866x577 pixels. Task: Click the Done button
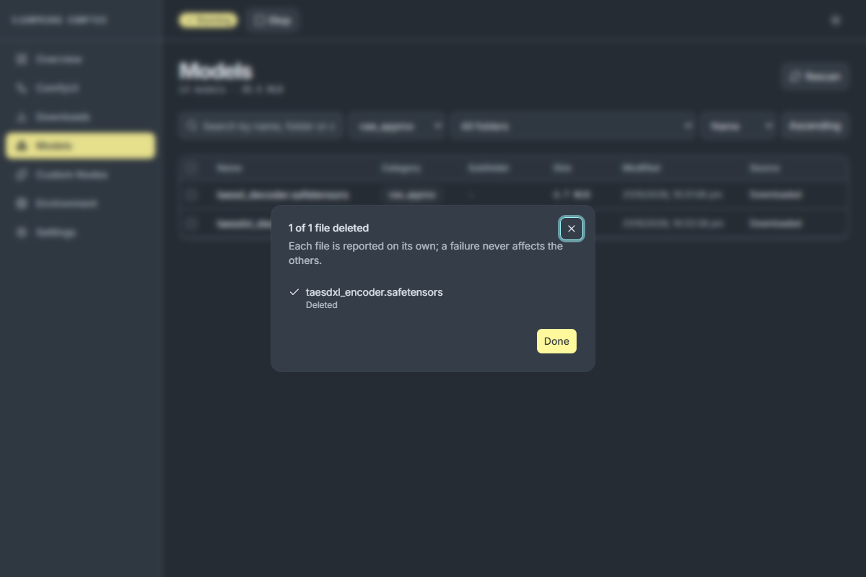click(x=556, y=341)
